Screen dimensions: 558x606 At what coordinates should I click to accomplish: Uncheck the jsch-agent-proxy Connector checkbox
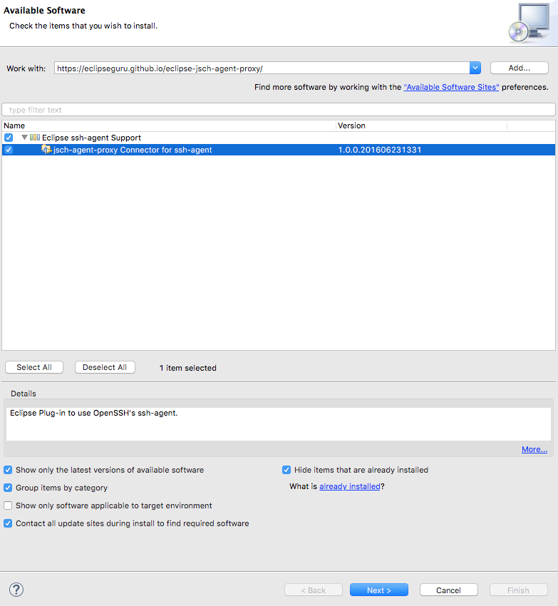(x=9, y=150)
